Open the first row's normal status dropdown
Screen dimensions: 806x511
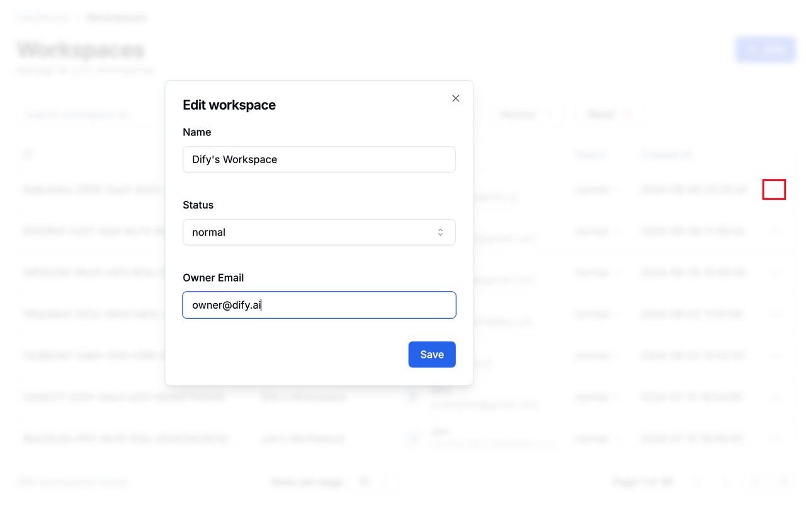point(597,190)
